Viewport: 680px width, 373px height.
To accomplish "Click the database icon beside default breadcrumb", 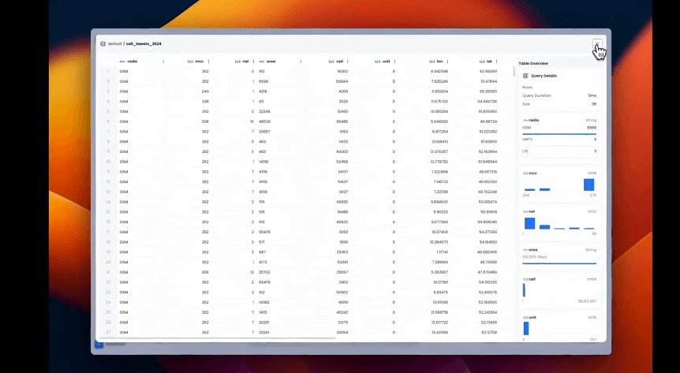I will [x=100, y=43].
